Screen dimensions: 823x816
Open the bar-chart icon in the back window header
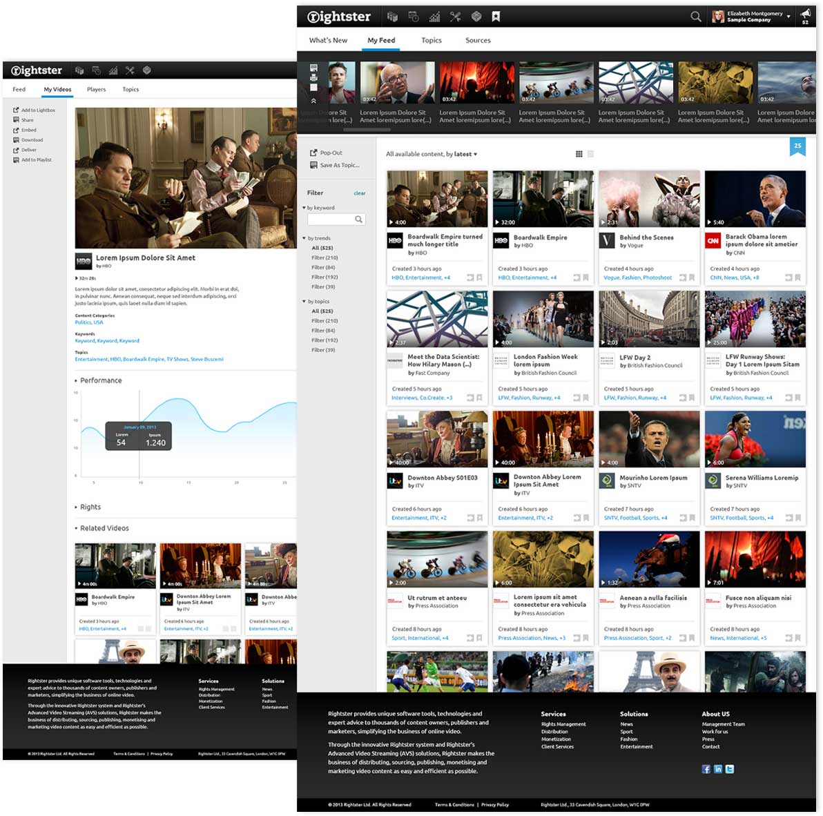(x=113, y=70)
